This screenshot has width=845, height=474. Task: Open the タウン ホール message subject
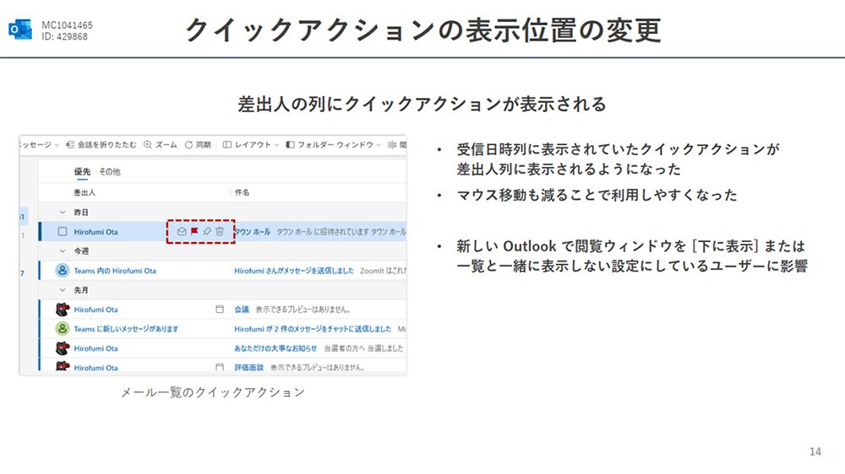[252, 232]
